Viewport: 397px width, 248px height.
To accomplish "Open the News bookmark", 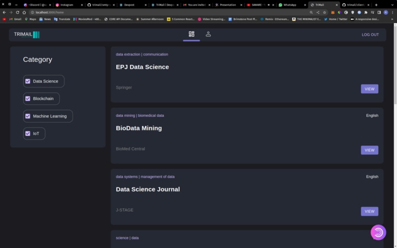I will click(x=45, y=19).
